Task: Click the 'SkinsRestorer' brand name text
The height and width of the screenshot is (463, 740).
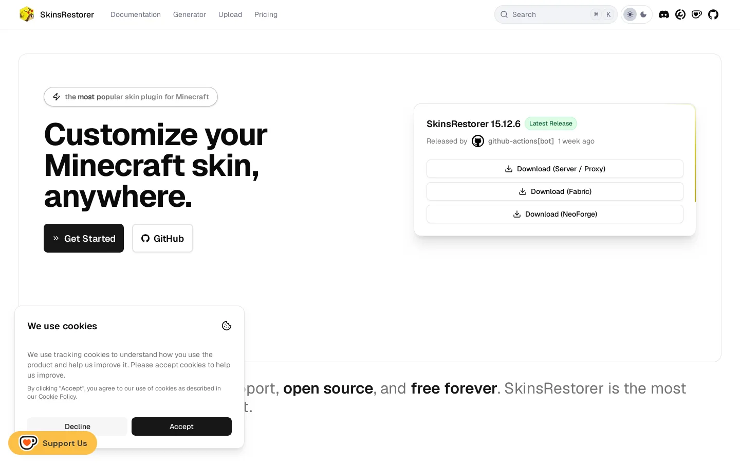Action: (x=67, y=14)
